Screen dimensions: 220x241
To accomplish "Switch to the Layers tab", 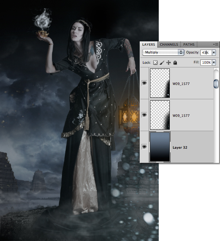I will click(148, 44).
